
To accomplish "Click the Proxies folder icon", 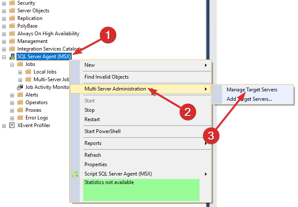I will pyautogui.click(x=20, y=110).
